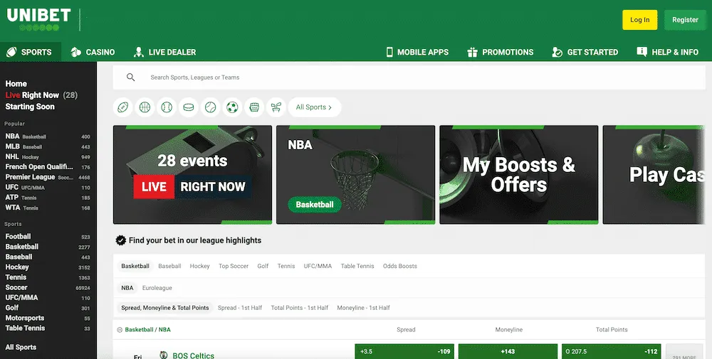Switch to the Euroleague league tab
This screenshot has width=712, height=359.
tap(157, 288)
